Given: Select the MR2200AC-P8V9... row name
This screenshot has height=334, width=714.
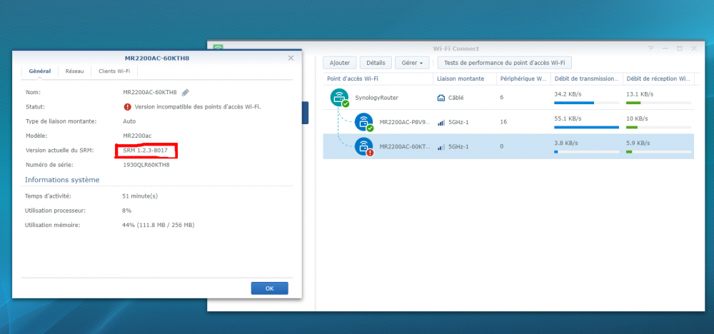Looking at the screenshot, I should click(x=404, y=122).
